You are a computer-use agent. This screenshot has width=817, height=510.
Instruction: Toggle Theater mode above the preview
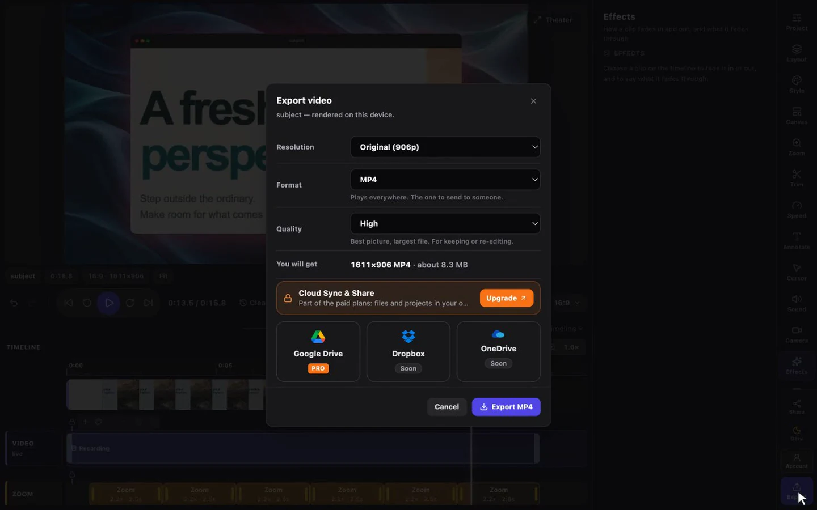[x=553, y=20]
